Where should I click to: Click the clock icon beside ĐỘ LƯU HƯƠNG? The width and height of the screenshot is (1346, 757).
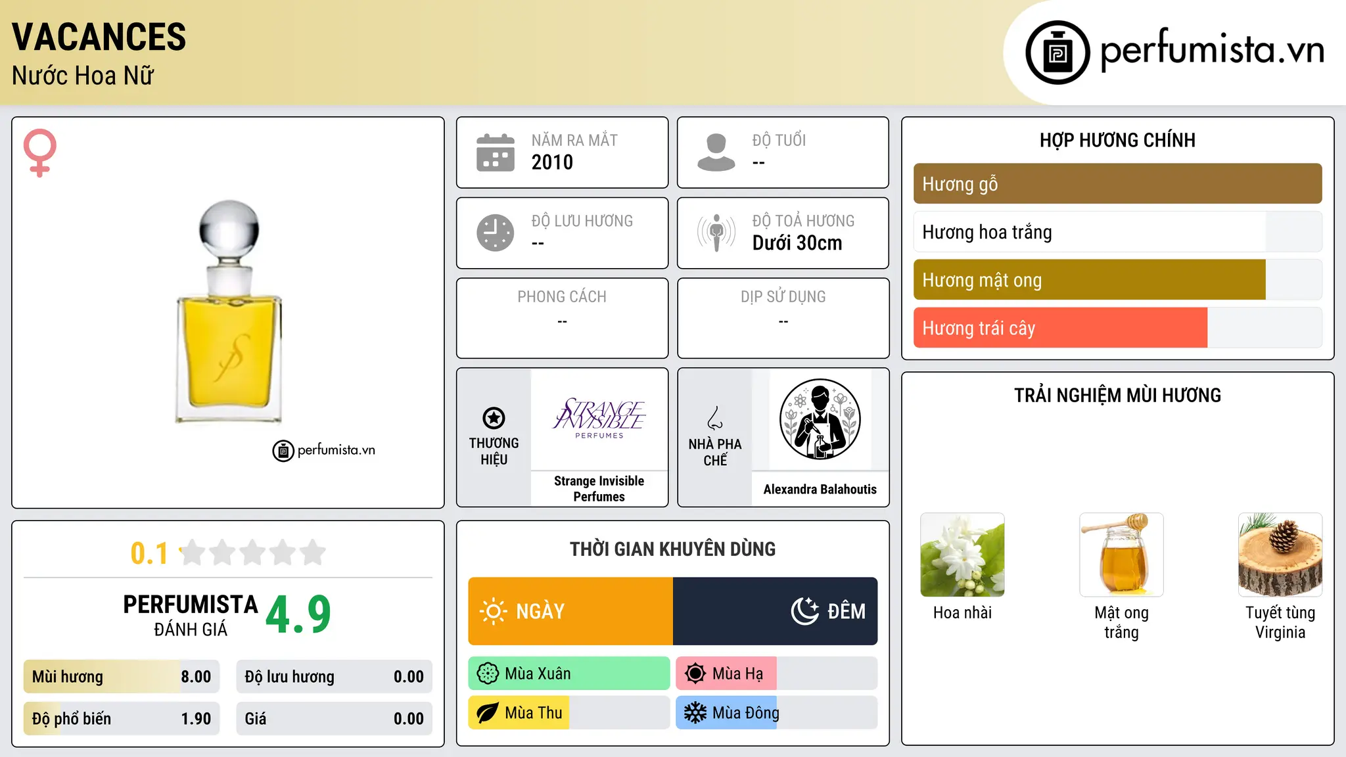tap(496, 233)
